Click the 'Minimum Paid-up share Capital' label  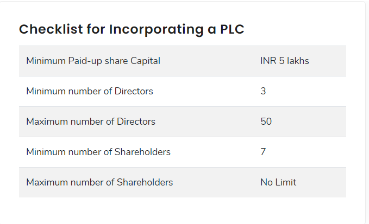93,61
